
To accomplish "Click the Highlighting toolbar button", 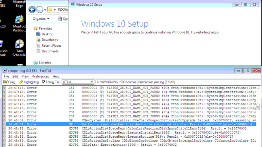I will tap(29, 82).
